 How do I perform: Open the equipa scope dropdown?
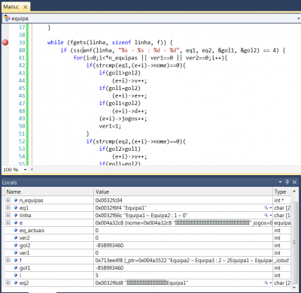[x=298, y=19]
